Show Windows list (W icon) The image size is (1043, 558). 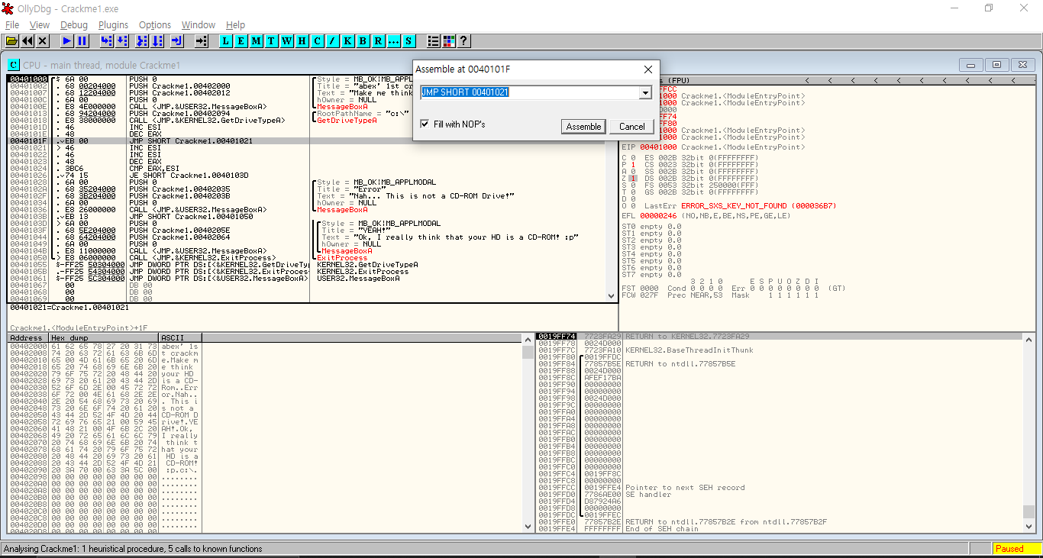pyautogui.click(x=287, y=40)
